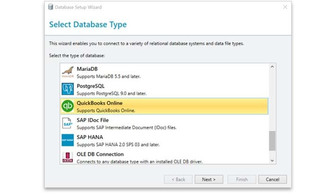Screen dimensions: 336x194
Task: Click the OLE DB Connection icon
Action: pyautogui.click(x=68, y=157)
